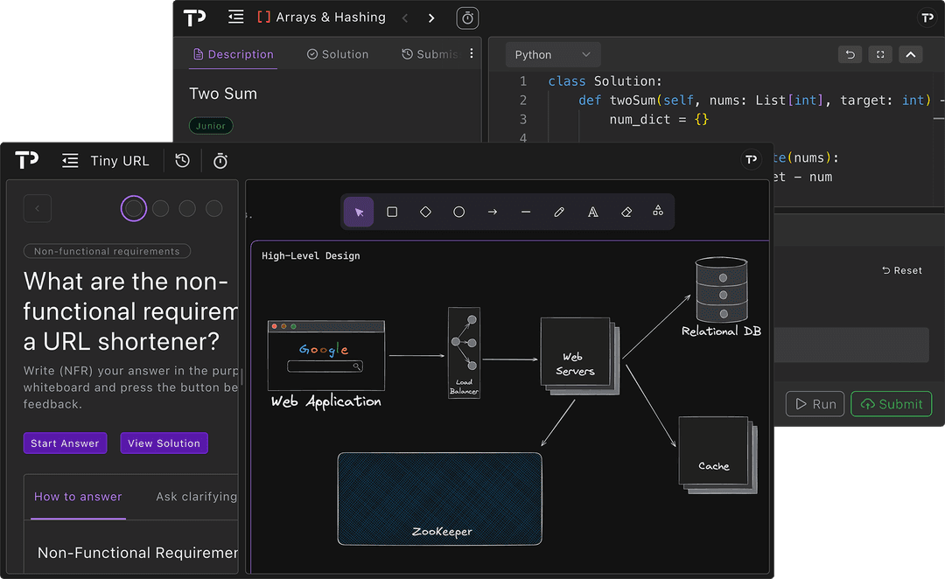Collapse the code editor with chevron-up button
This screenshot has width=945, height=579.
910,54
